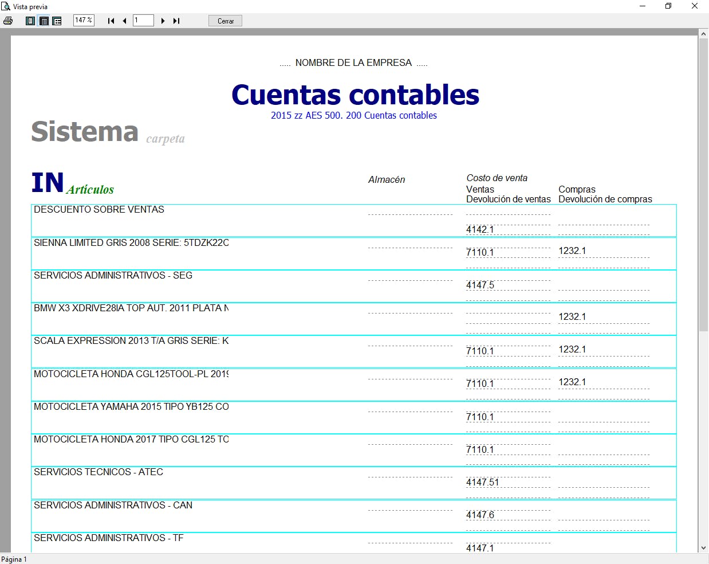Click the Página 1 status bar text
709x564 pixels.
[x=14, y=559]
